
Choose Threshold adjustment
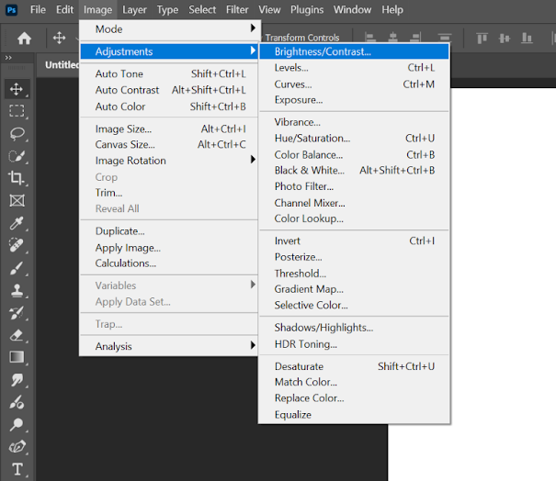[354, 273]
